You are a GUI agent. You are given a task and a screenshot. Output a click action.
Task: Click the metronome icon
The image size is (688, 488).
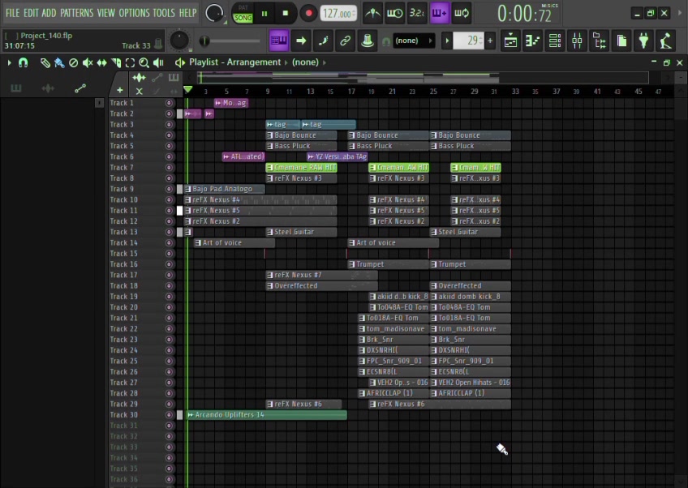(x=372, y=13)
